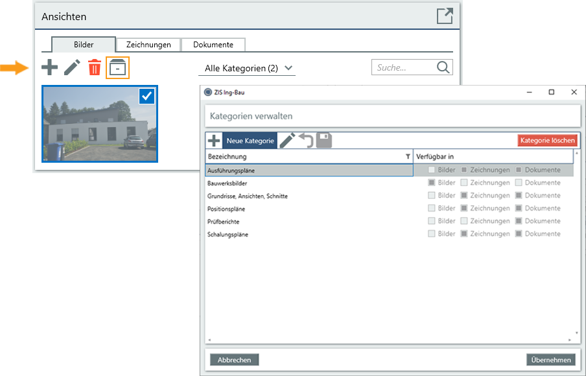
Task: Toggle Bilder checkbox for Bauwerksbilder
Action: [432, 183]
